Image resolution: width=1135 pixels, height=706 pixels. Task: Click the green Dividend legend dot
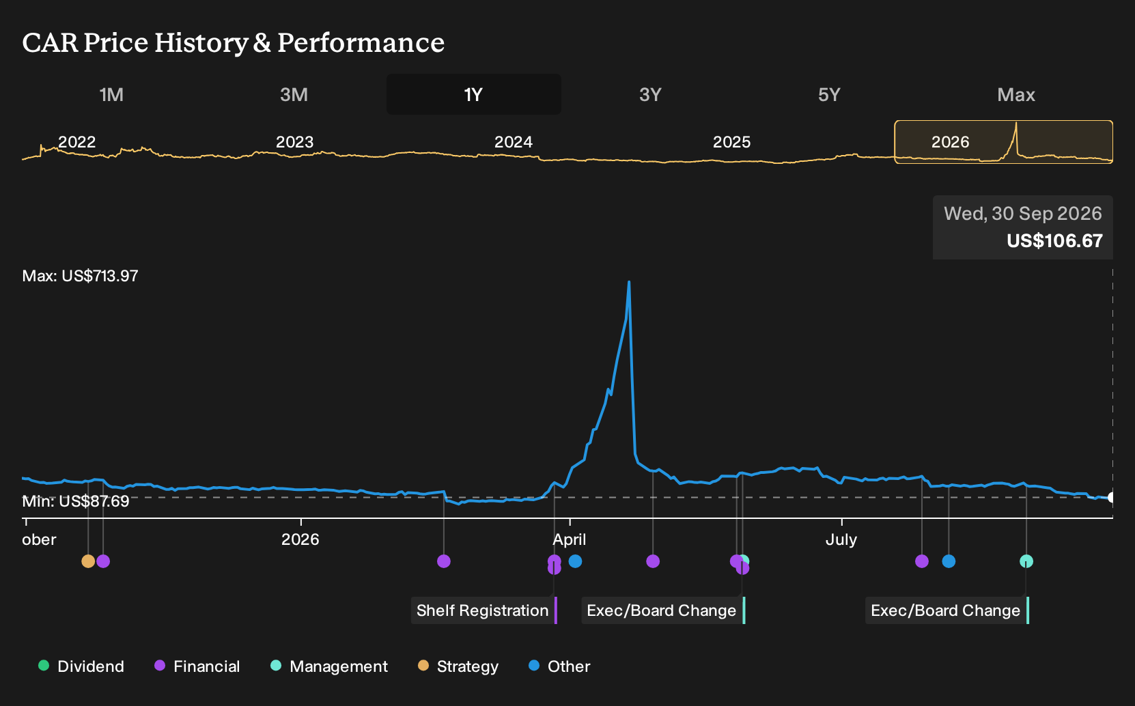click(44, 666)
